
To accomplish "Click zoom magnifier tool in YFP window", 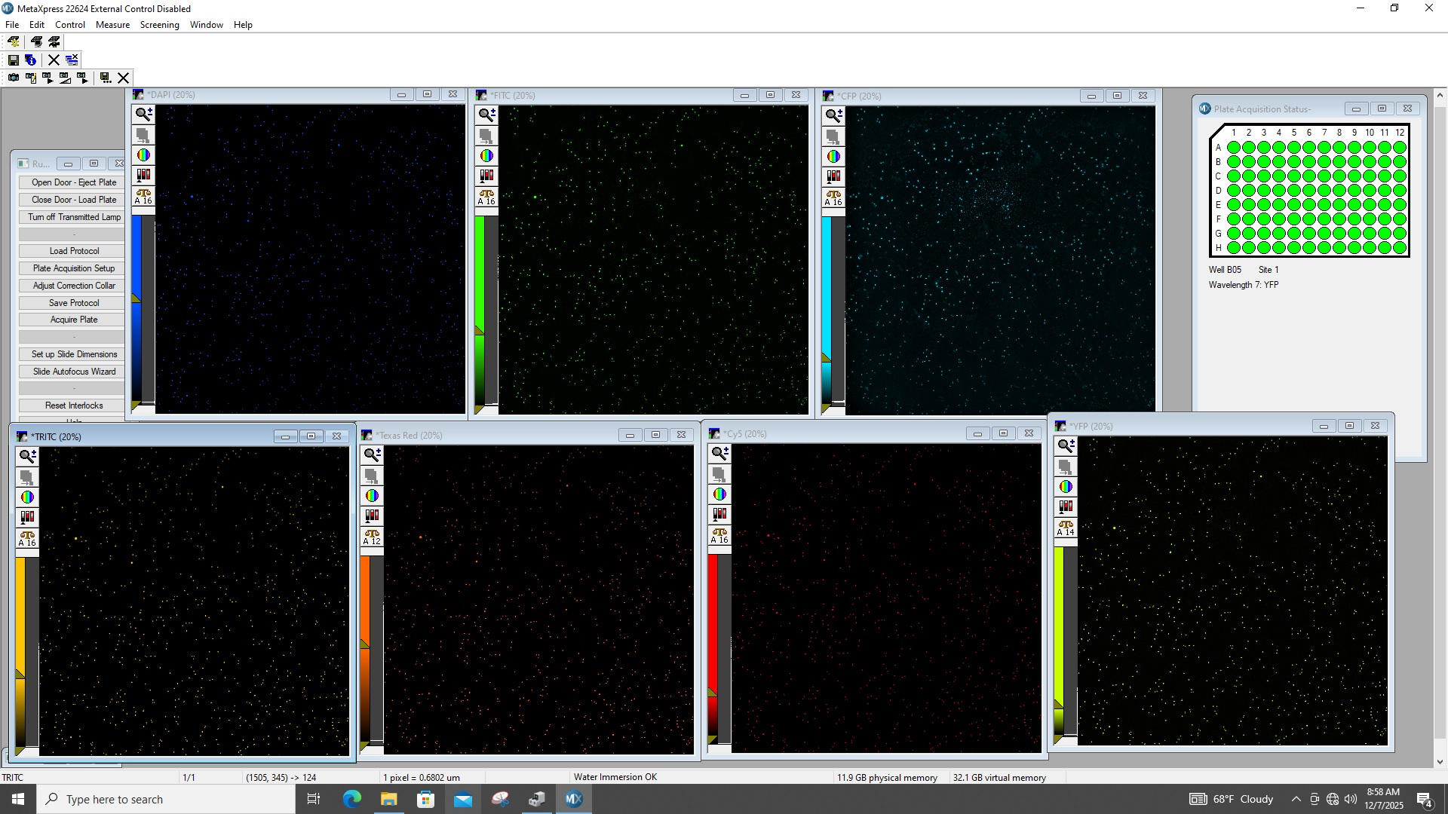I will click(x=1066, y=445).
